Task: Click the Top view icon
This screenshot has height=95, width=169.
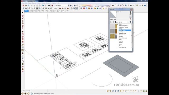Action: click(46, 8)
